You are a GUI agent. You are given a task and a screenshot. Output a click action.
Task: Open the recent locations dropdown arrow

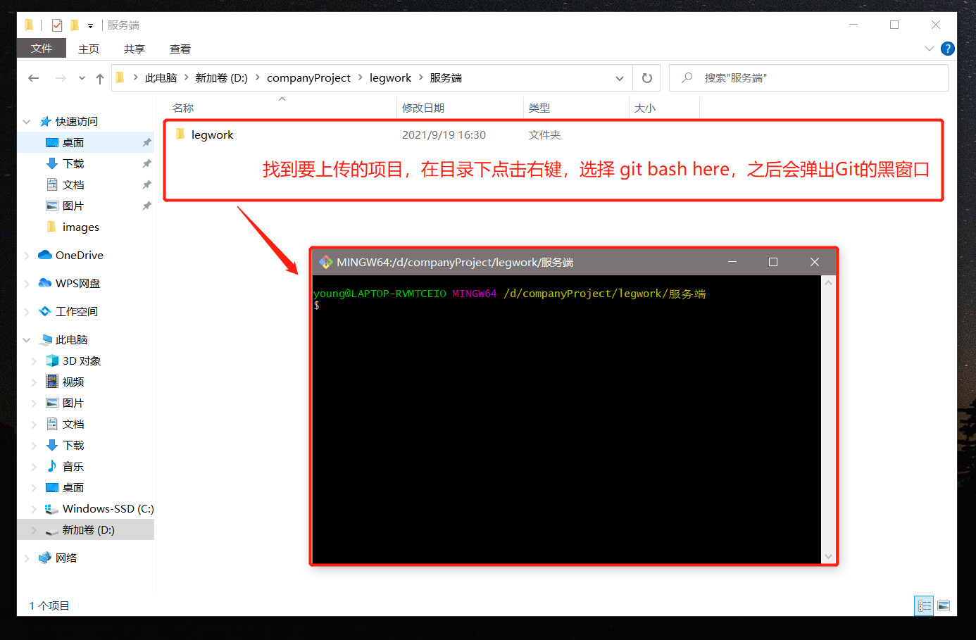coord(82,78)
